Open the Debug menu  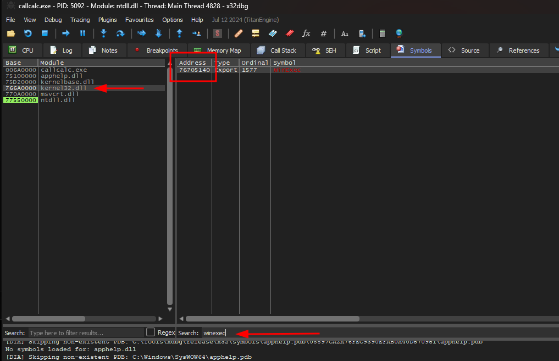pyautogui.click(x=53, y=20)
